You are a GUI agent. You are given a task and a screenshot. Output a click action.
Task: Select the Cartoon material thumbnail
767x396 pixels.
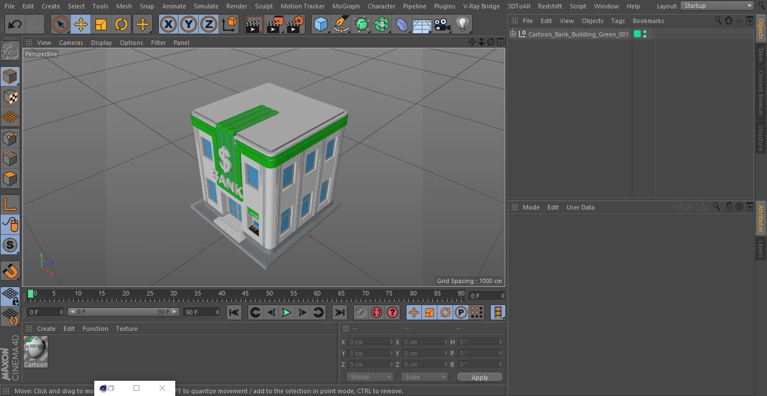coord(35,349)
